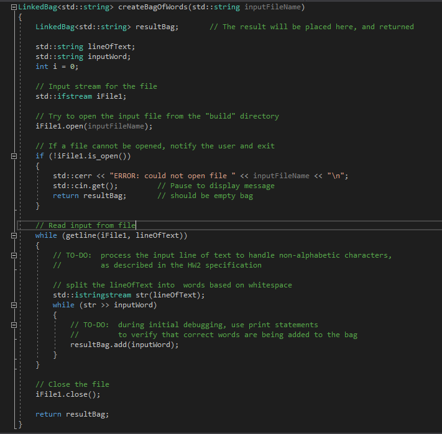Click the '// Close the file' comment
This screenshot has width=442, height=434.
point(73,384)
